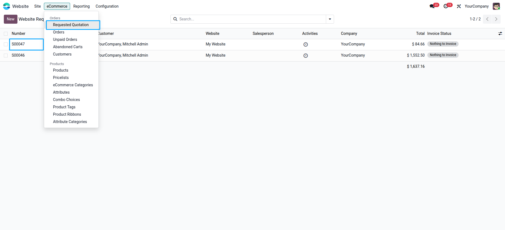
Task: Choose Abandoned Carts from the menu
Action: click(68, 47)
